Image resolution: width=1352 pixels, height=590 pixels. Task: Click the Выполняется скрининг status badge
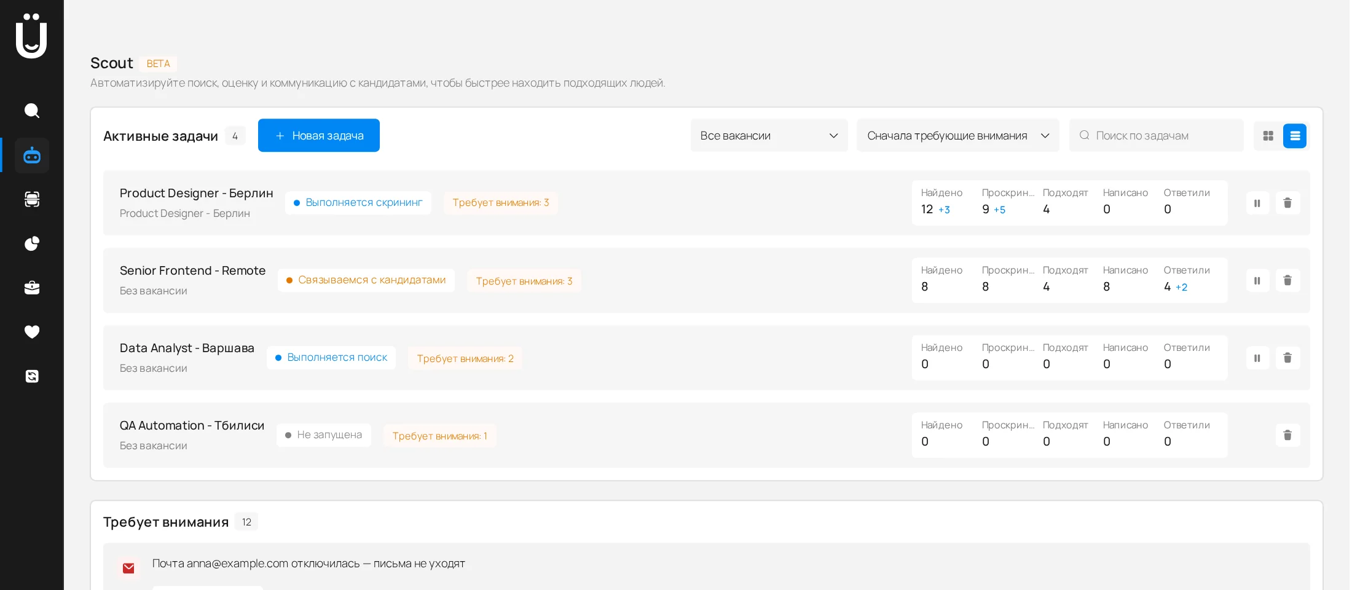[x=358, y=203]
